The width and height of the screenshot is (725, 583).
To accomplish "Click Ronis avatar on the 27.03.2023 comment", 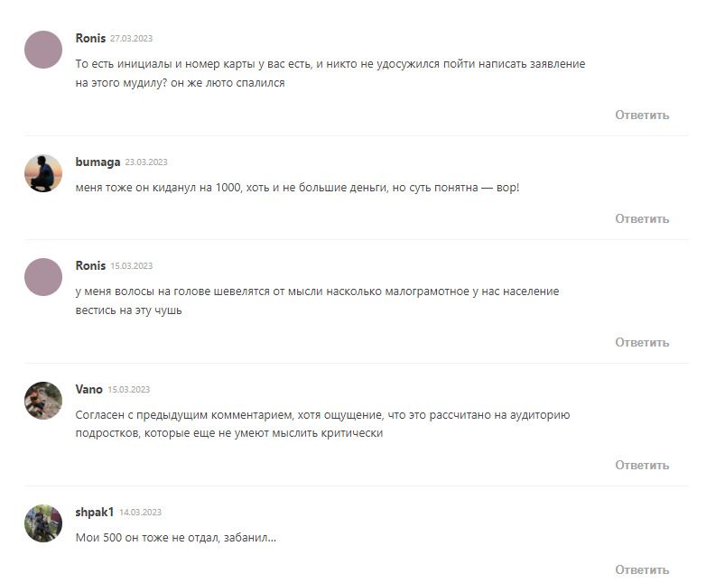I will 43,50.
